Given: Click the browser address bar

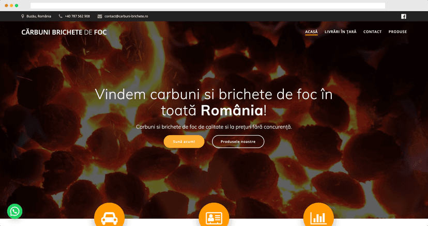Looking at the screenshot, I should (208, 6).
